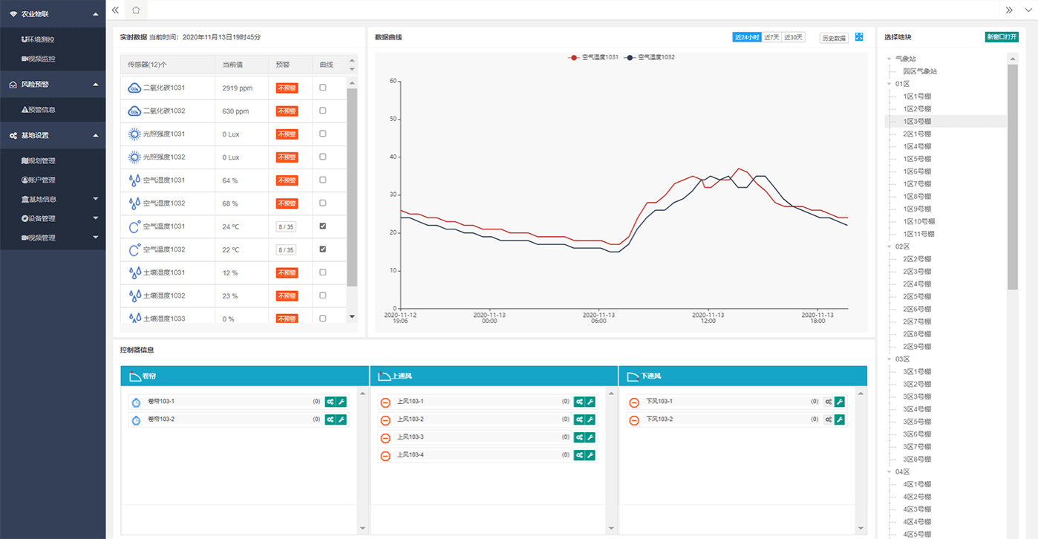Image resolution: width=1038 pixels, height=539 pixels.
Task: Click the red stop icon beside 上风103-4
Action: 385,456
